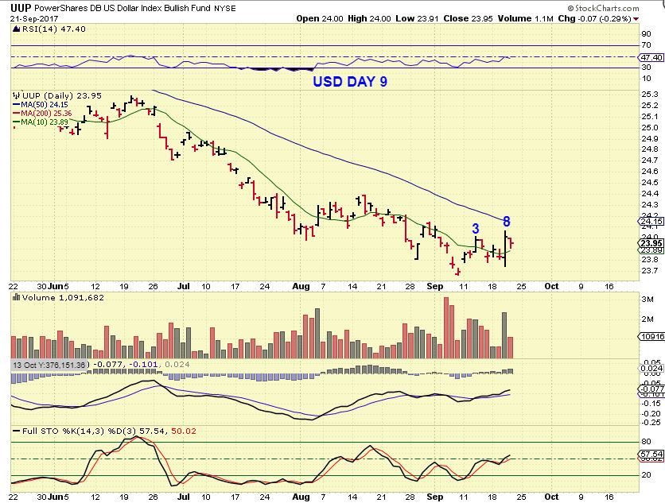This screenshot has height=503, width=665.
Task: Click the 2M volume axis label
Action: (647, 319)
